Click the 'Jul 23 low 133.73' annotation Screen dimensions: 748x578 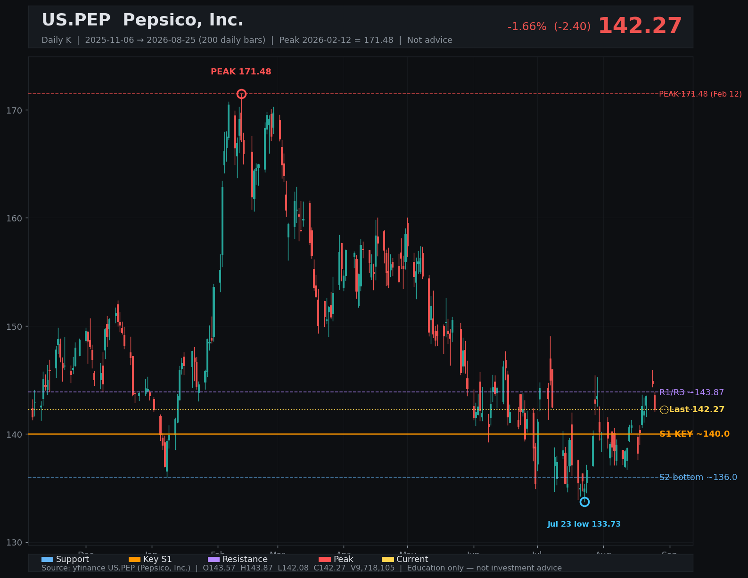tap(584, 524)
